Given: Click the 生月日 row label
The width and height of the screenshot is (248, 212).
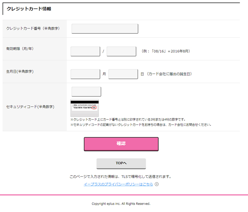Looking at the screenshot, I should pyautogui.click(x=20, y=72).
